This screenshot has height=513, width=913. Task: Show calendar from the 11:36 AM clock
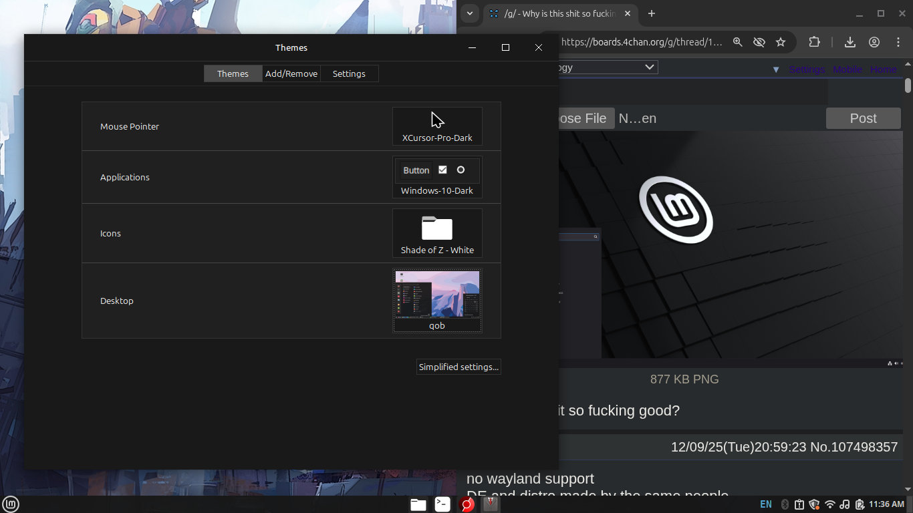(887, 504)
